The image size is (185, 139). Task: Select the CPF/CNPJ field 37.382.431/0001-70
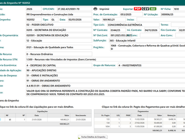pos(74,9)
